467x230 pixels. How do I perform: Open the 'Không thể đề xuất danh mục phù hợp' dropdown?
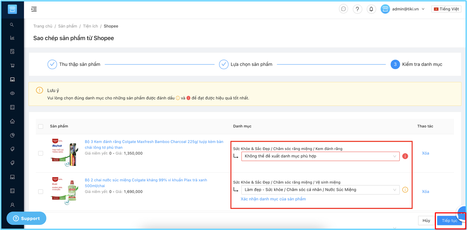pyautogui.click(x=321, y=156)
